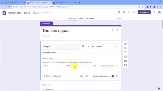Viewport: 163px width, 91px height.
Task: Open the Ответы answer key link
Action: click(x=47, y=76)
